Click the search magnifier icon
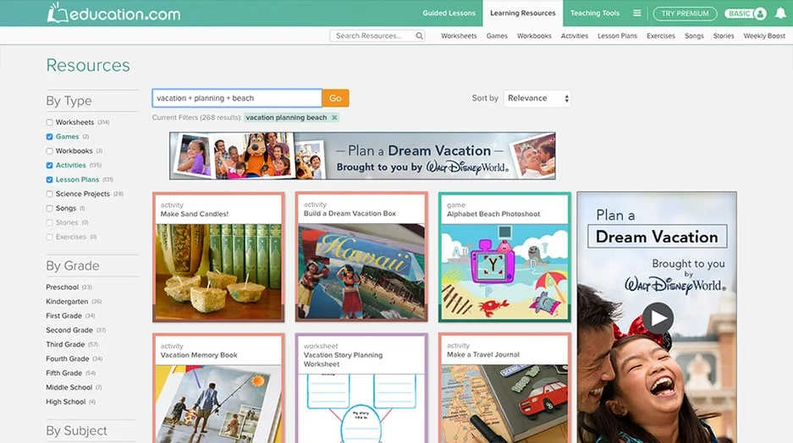This screenshot has width=793, height=443. pyautogui.click(x=419, y=36)
